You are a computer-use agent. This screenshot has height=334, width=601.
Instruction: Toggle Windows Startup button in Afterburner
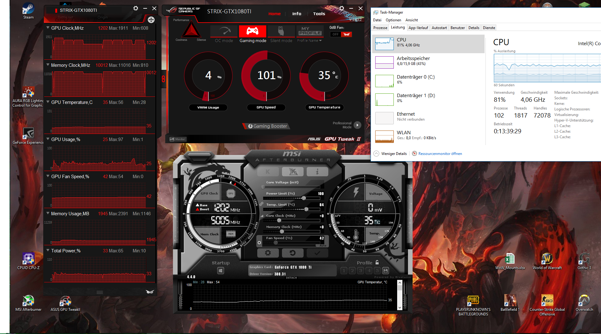[x=221, y=271]
